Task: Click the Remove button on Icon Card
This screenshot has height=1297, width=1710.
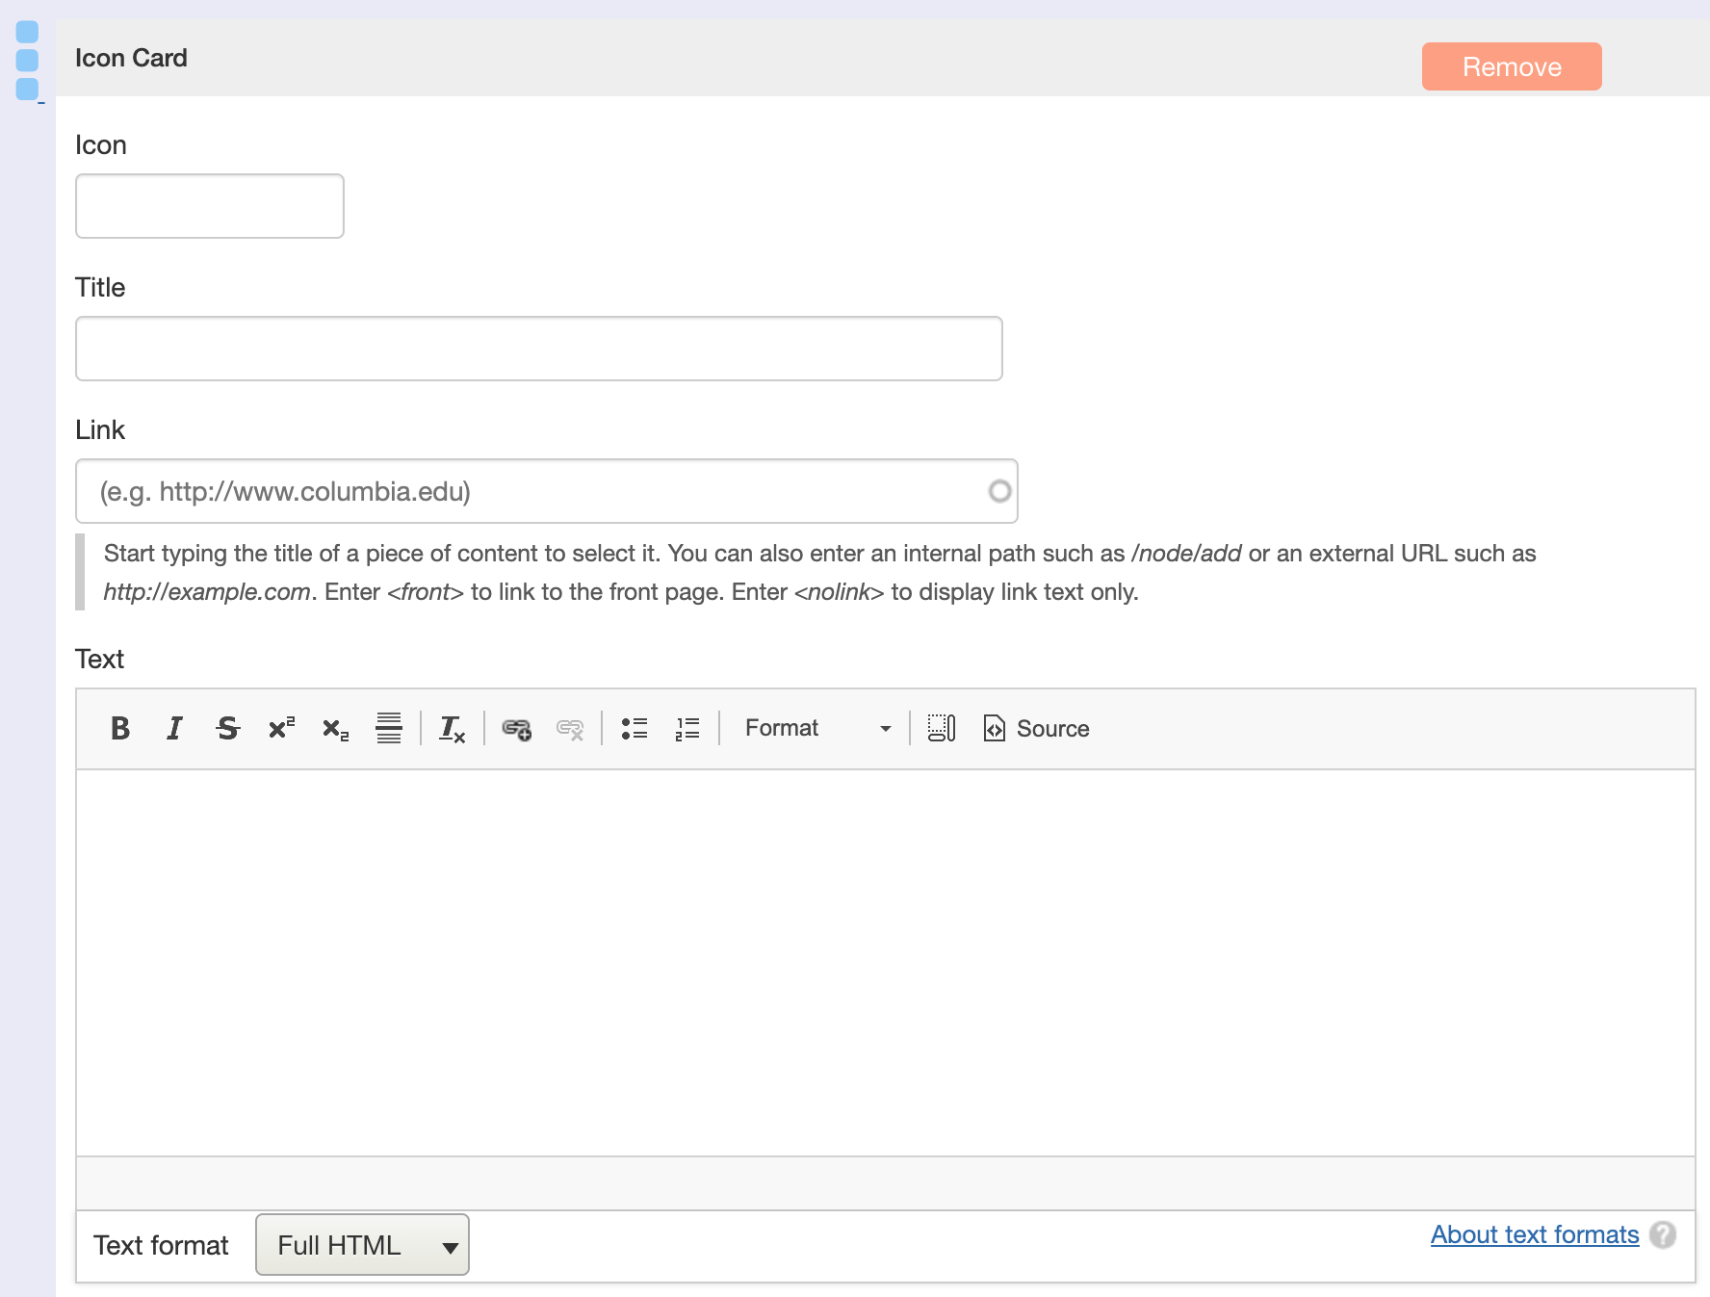Action: [1511, 66]
